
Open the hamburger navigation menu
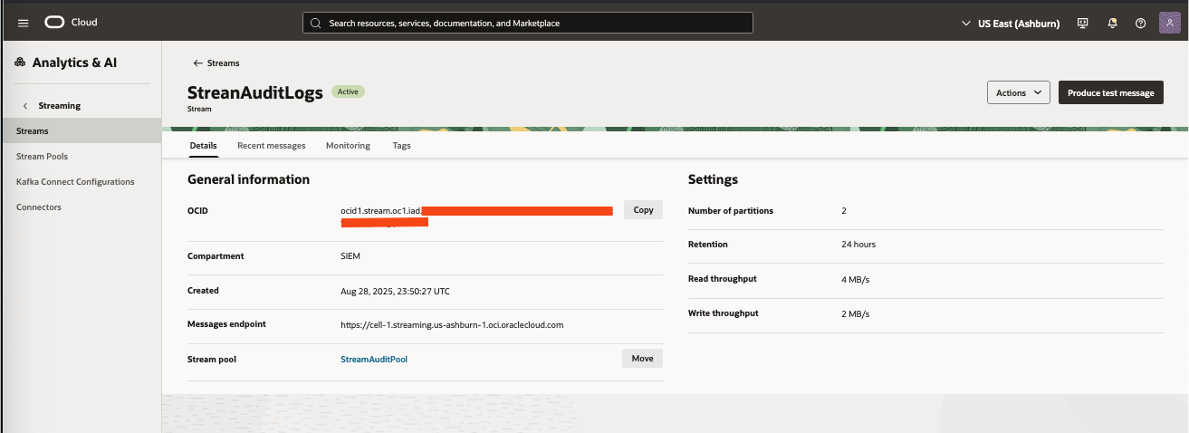coord(24,23)
